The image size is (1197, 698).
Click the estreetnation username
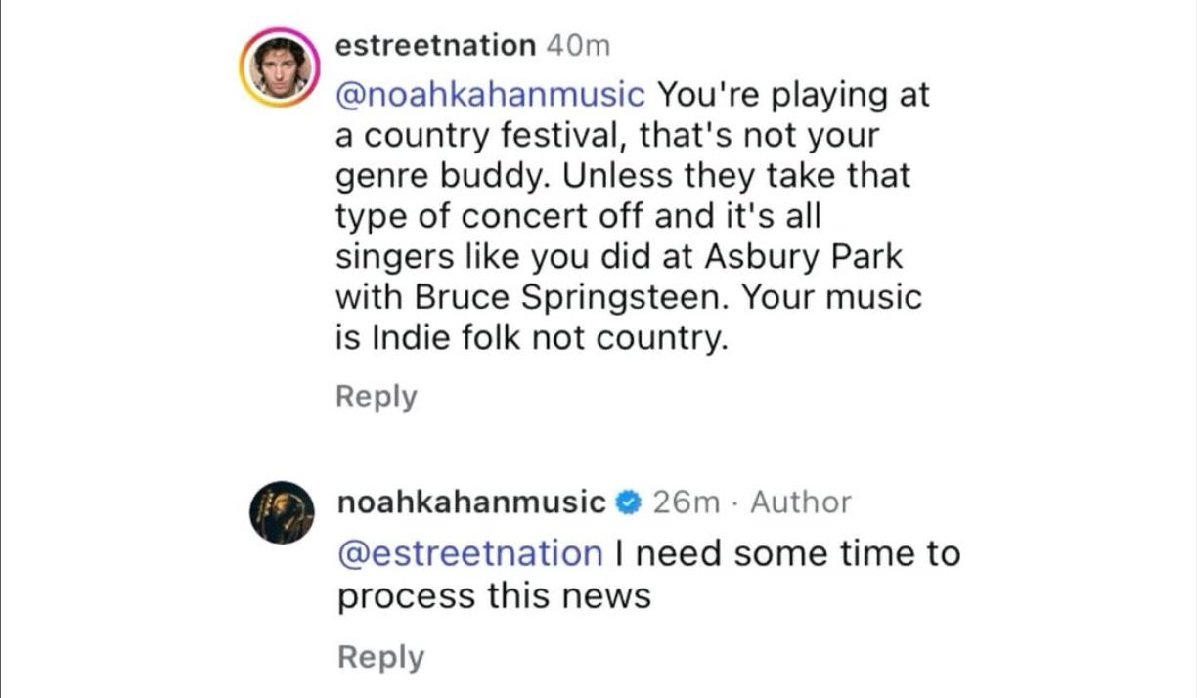click(435, 45)
